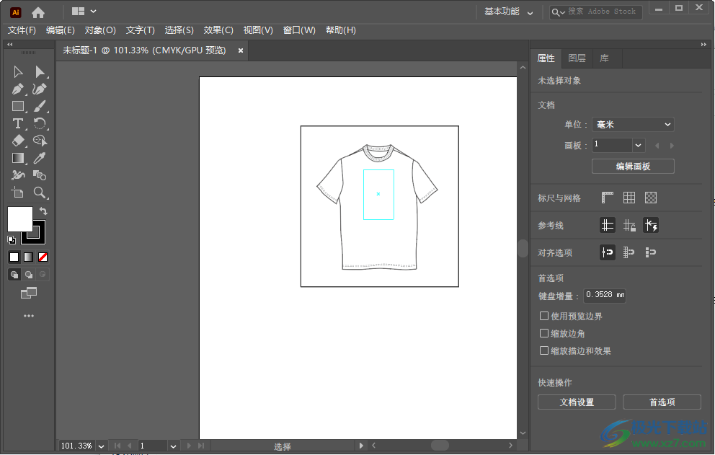Check 使用预览边界 checkbox

544,316
